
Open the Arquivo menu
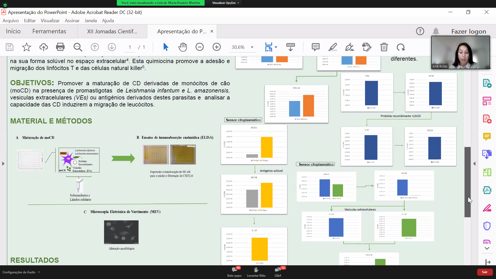pos(11,20)
